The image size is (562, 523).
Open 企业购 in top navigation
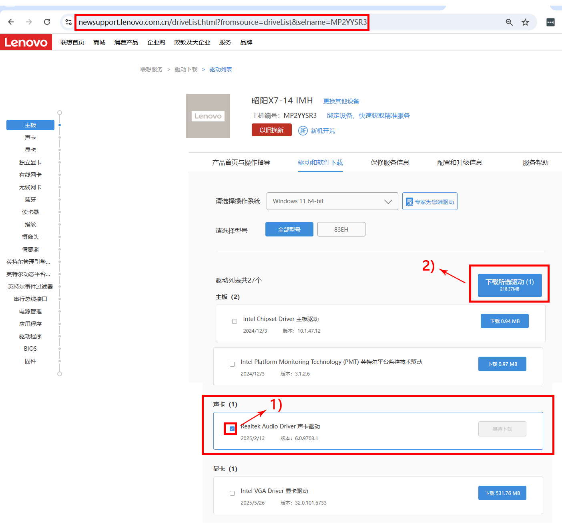[156, 42]
